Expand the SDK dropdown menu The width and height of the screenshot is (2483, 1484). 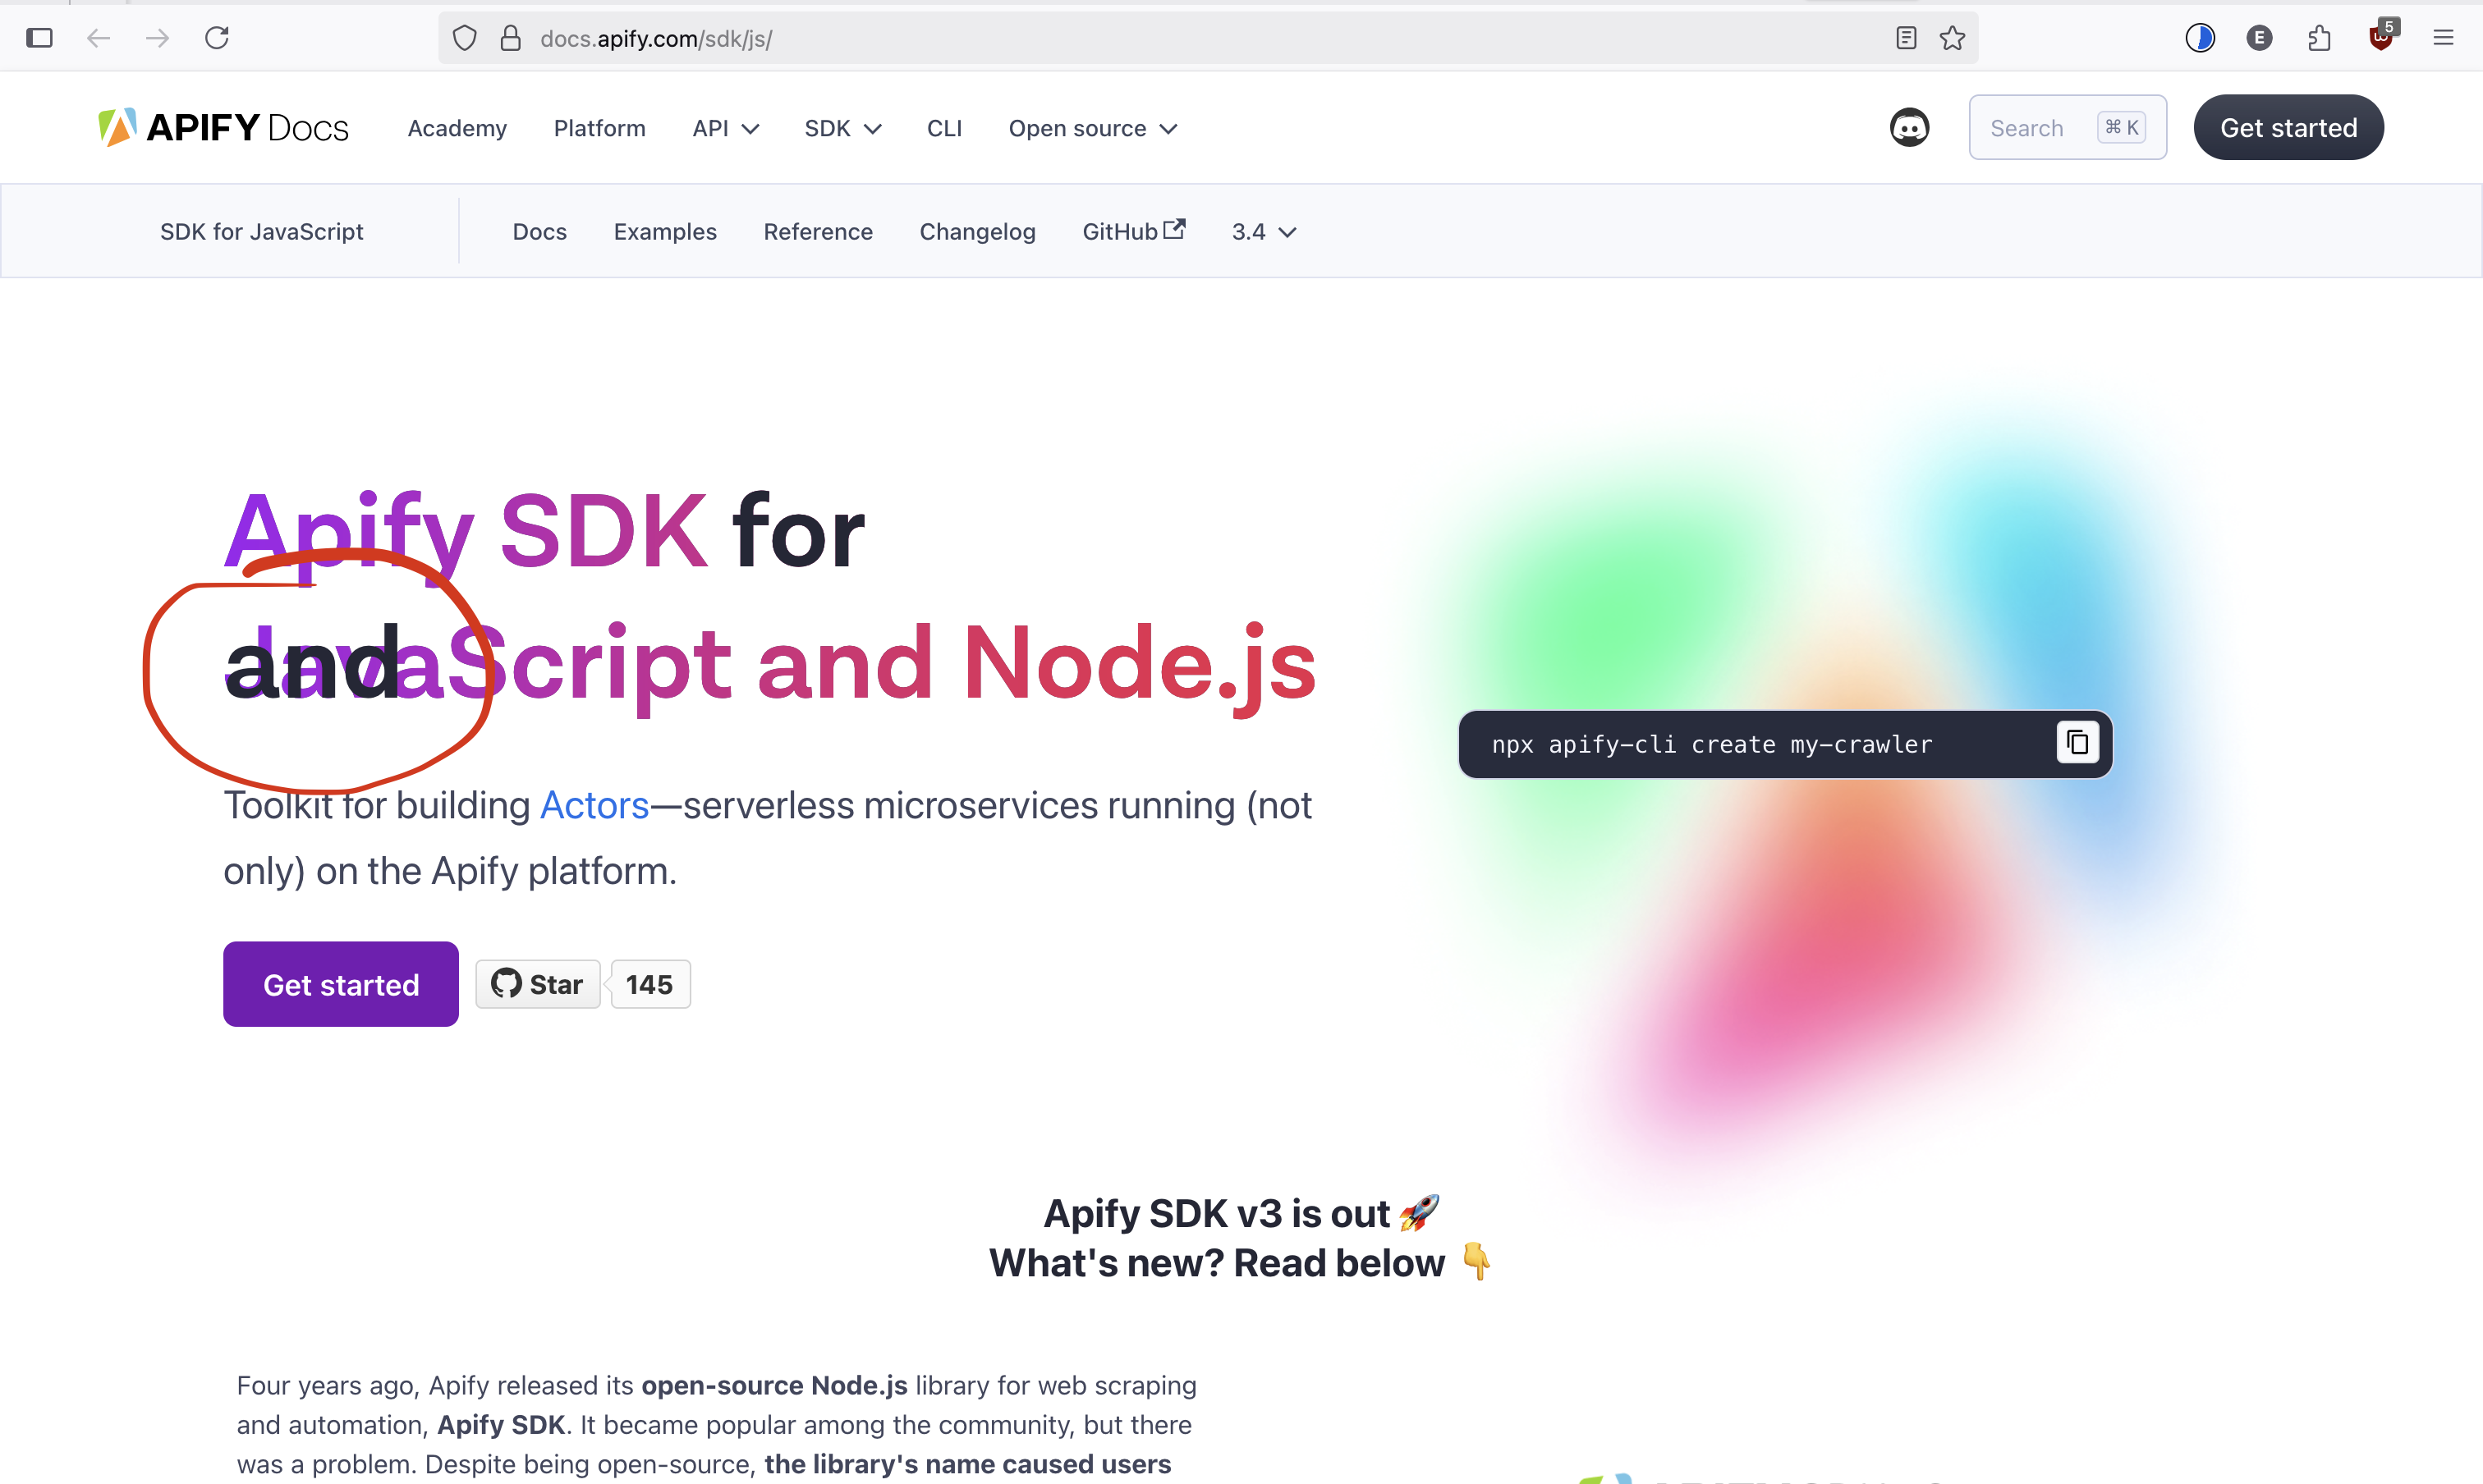point(842,128)
